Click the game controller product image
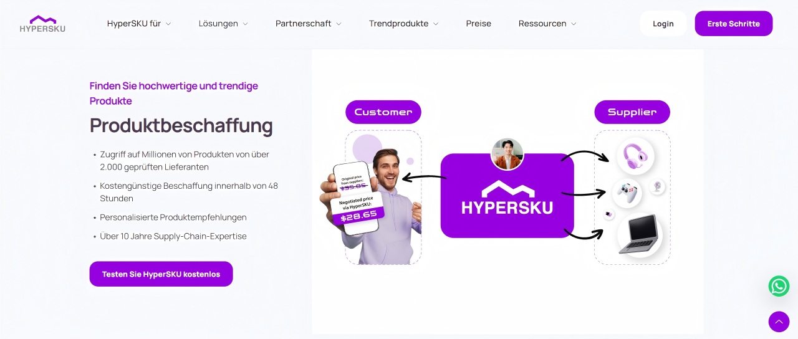 pos(627,194)
